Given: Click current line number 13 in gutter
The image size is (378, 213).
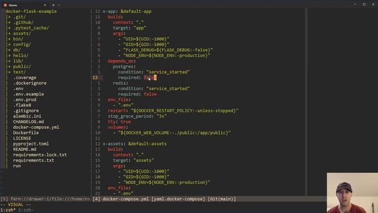Looking at the screenshot, I should [95, 78].
